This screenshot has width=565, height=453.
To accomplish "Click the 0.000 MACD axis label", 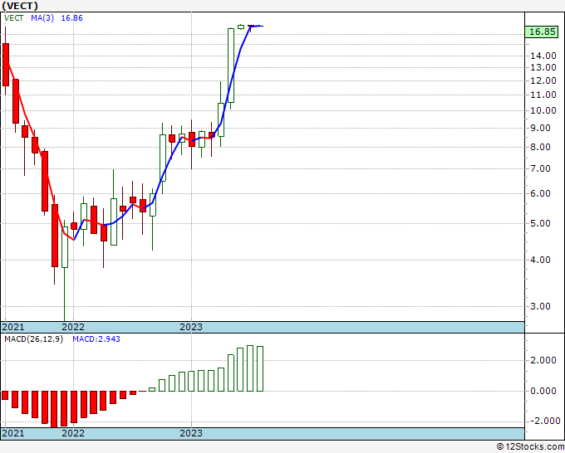I will [x=543, y=391].
